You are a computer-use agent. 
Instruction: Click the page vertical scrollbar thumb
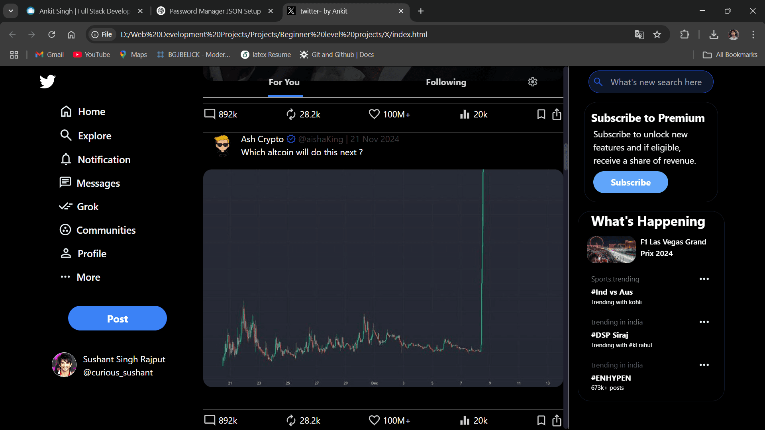566,156
